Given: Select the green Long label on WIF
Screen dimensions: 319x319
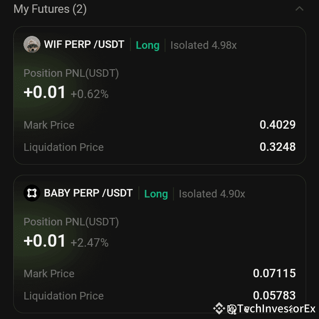Looking at the screenshot, I should (x=147, y=45).
